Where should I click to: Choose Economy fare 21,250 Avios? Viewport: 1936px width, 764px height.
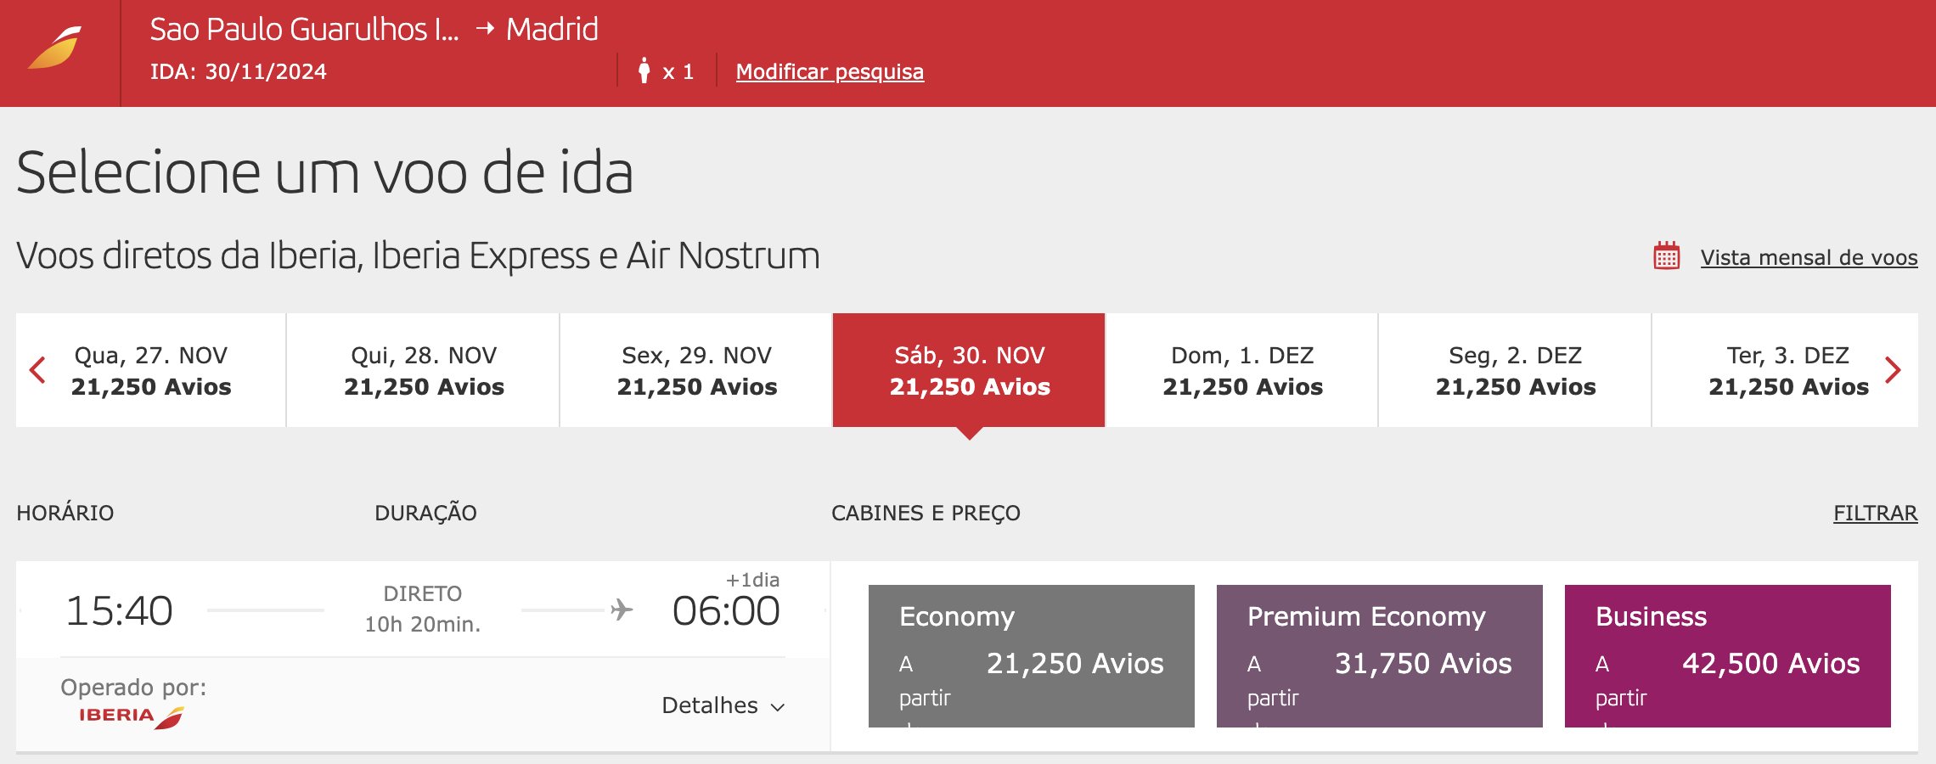tap(1031, 655)
